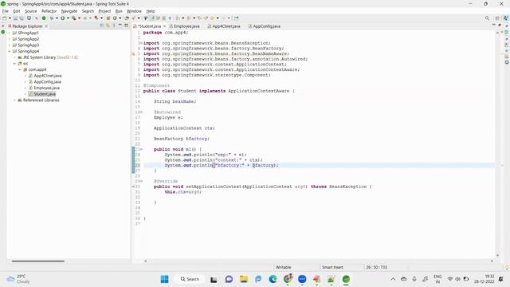Click the Writable status field

284,267
